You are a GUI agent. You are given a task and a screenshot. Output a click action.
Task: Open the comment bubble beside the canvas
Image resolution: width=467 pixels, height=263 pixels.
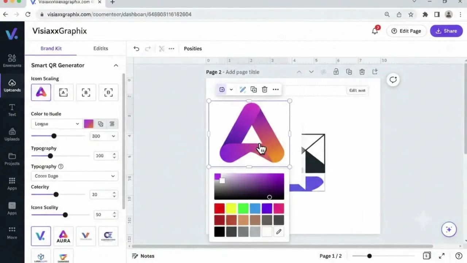point(393,80)
